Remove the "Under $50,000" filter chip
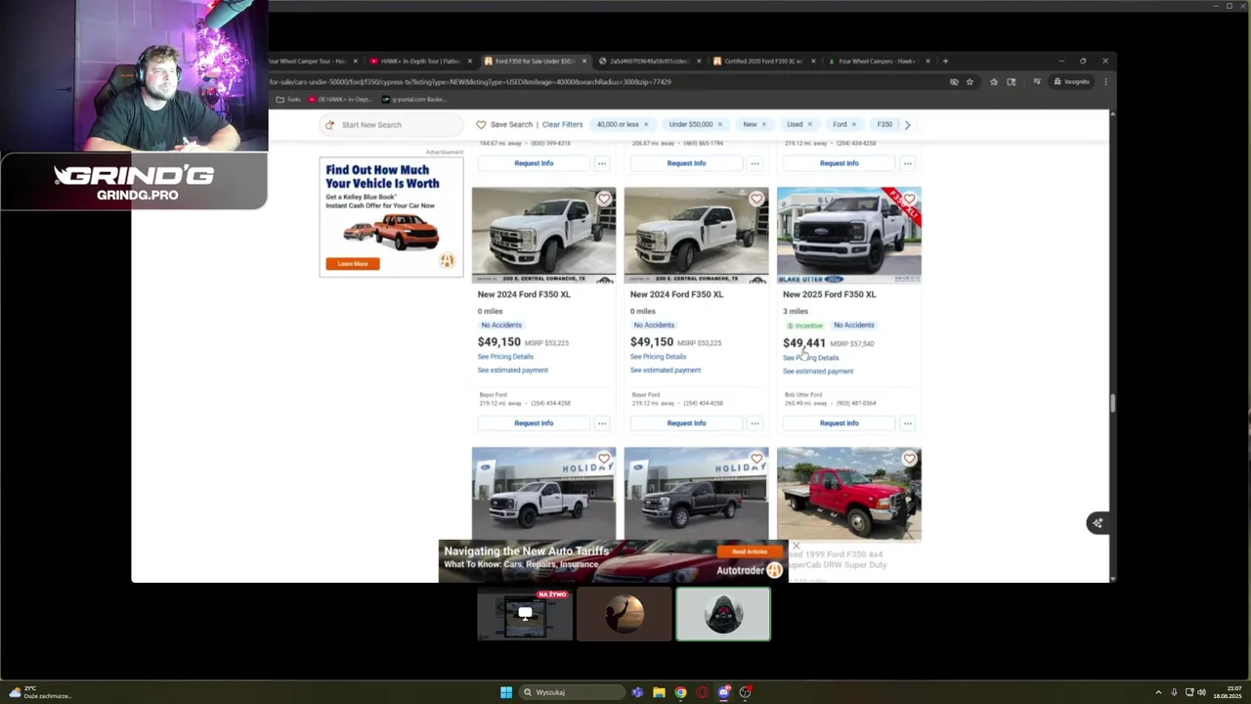Screen dimensions: 1251x704 [720, 124]
